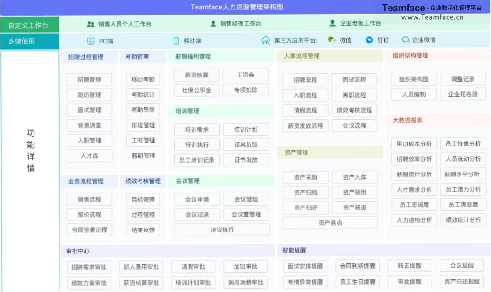The image size is (491, 292).
Task: Click the 培训需求 button
Action: (x=196, y=129)
